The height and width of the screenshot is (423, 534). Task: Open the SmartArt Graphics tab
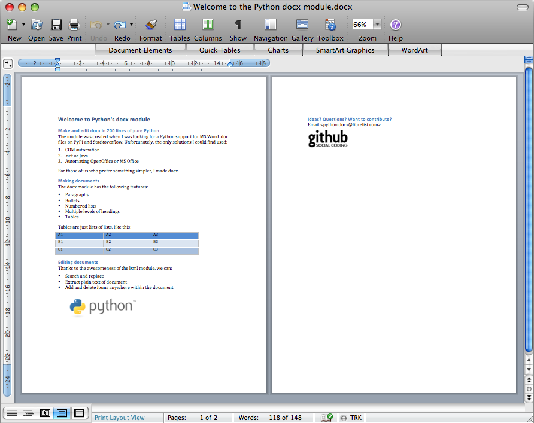coord(345,50)
